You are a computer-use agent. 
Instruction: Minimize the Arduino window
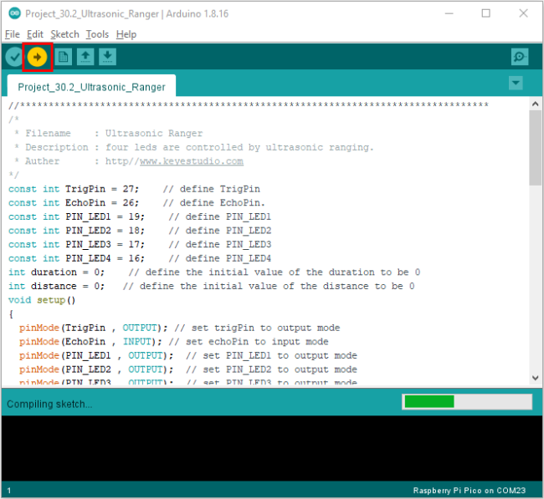(x=449, y=13)
